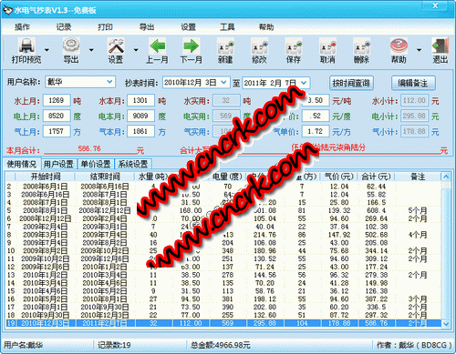The height and width of the screenshot is (354, 456).
Task: Switch to the 用户设置 tab
Action: coord(58,164)
